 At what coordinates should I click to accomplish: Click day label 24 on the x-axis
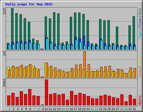click(105, 109)
